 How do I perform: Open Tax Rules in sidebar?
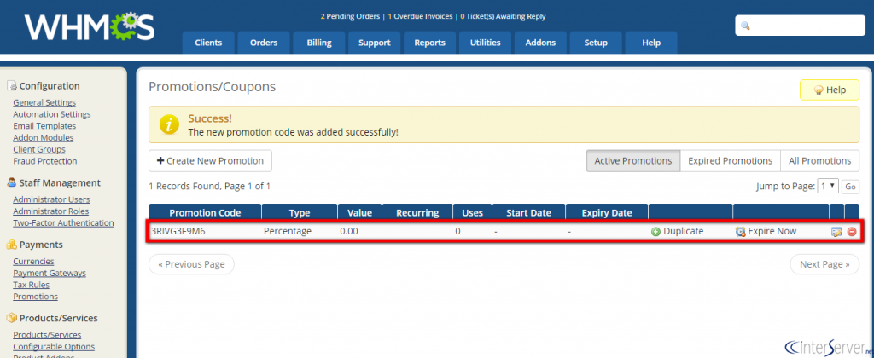pos(32,285)
